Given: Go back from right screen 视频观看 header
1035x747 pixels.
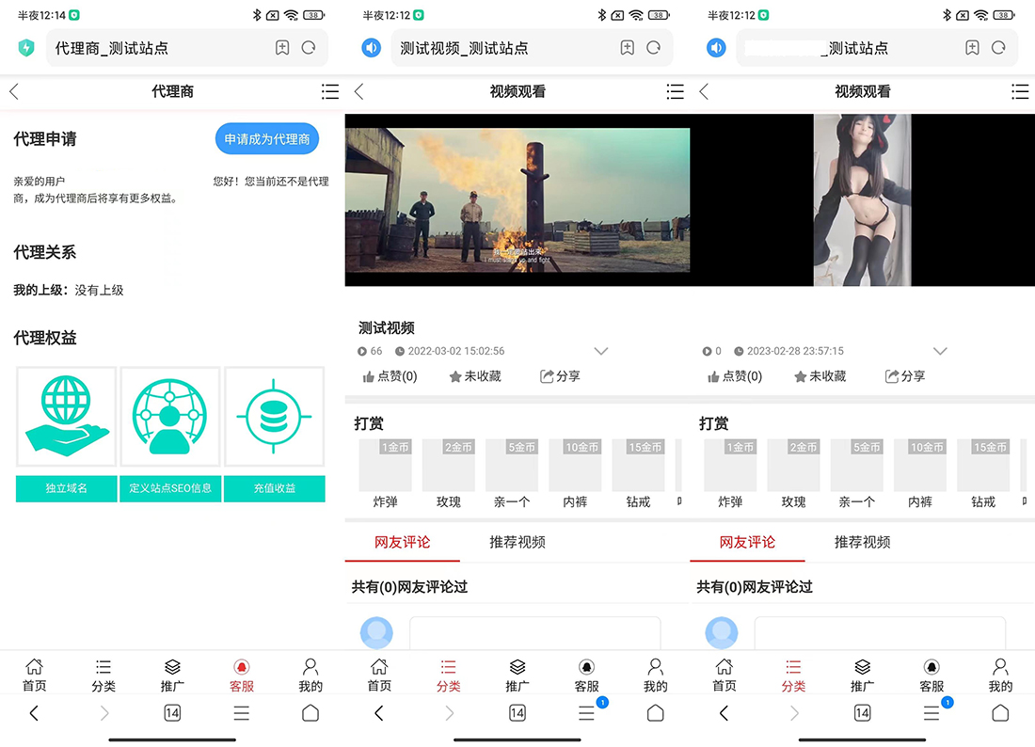Looking at the screenshot, I should point(705,91).
